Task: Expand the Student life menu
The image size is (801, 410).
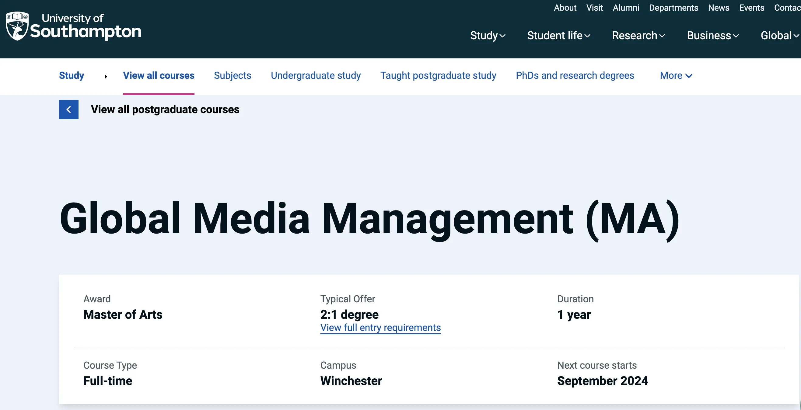Action: 558,36
